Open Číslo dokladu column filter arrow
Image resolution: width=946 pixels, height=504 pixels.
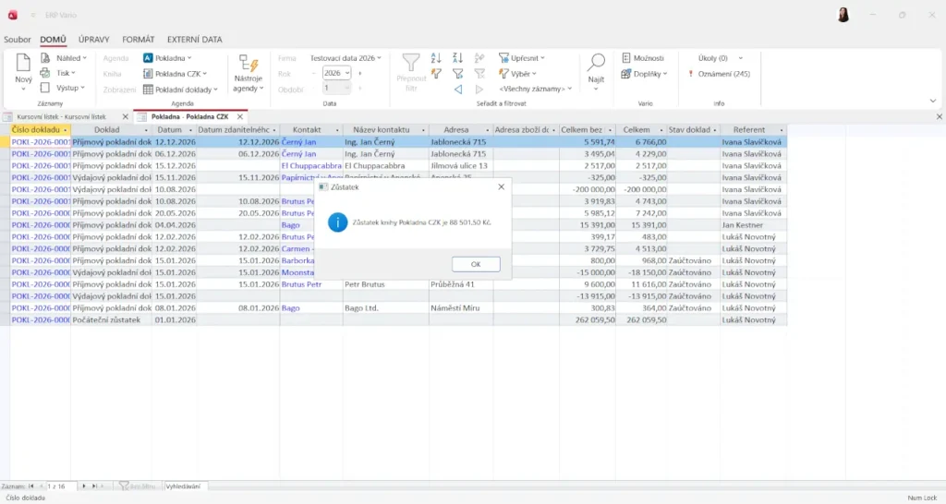pyautogui.click(x=65, y=130)
